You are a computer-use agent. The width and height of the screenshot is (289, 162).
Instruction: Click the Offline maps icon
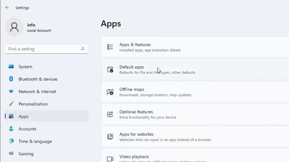click(x=110, y=92)
